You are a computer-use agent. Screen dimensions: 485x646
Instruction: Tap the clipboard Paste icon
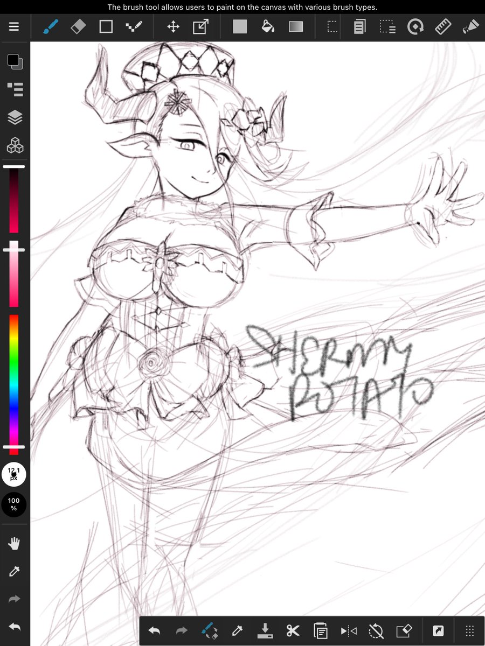coord(320,630)
